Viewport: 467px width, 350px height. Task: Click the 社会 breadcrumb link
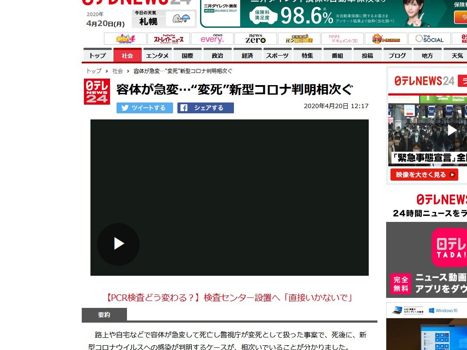tap(117, 71)
